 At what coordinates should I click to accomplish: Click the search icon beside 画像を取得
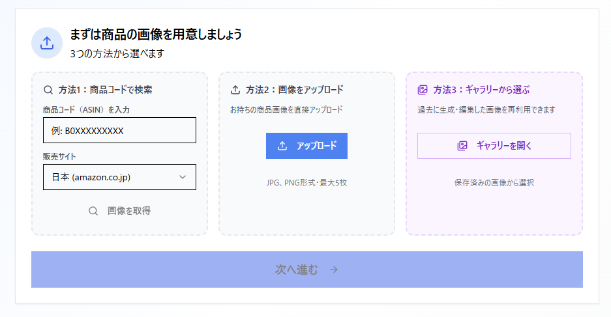[x=93, y=211]
